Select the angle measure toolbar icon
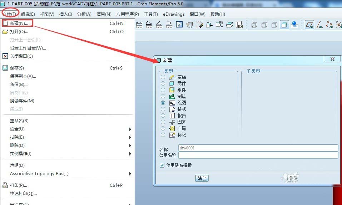Viewport: 342px width, 205px height. click(159, 25)
